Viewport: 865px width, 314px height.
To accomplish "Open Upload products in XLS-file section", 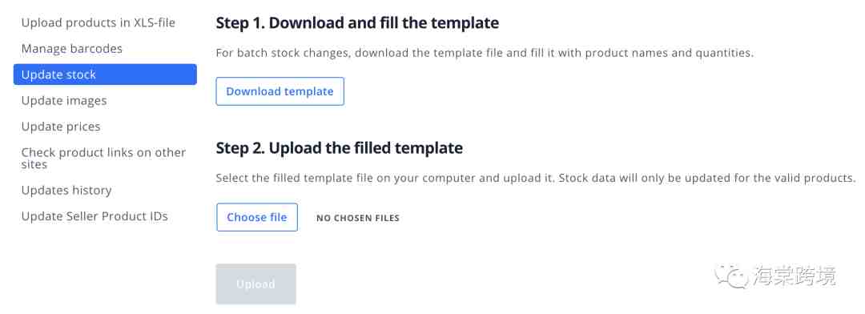I will 99,22.
